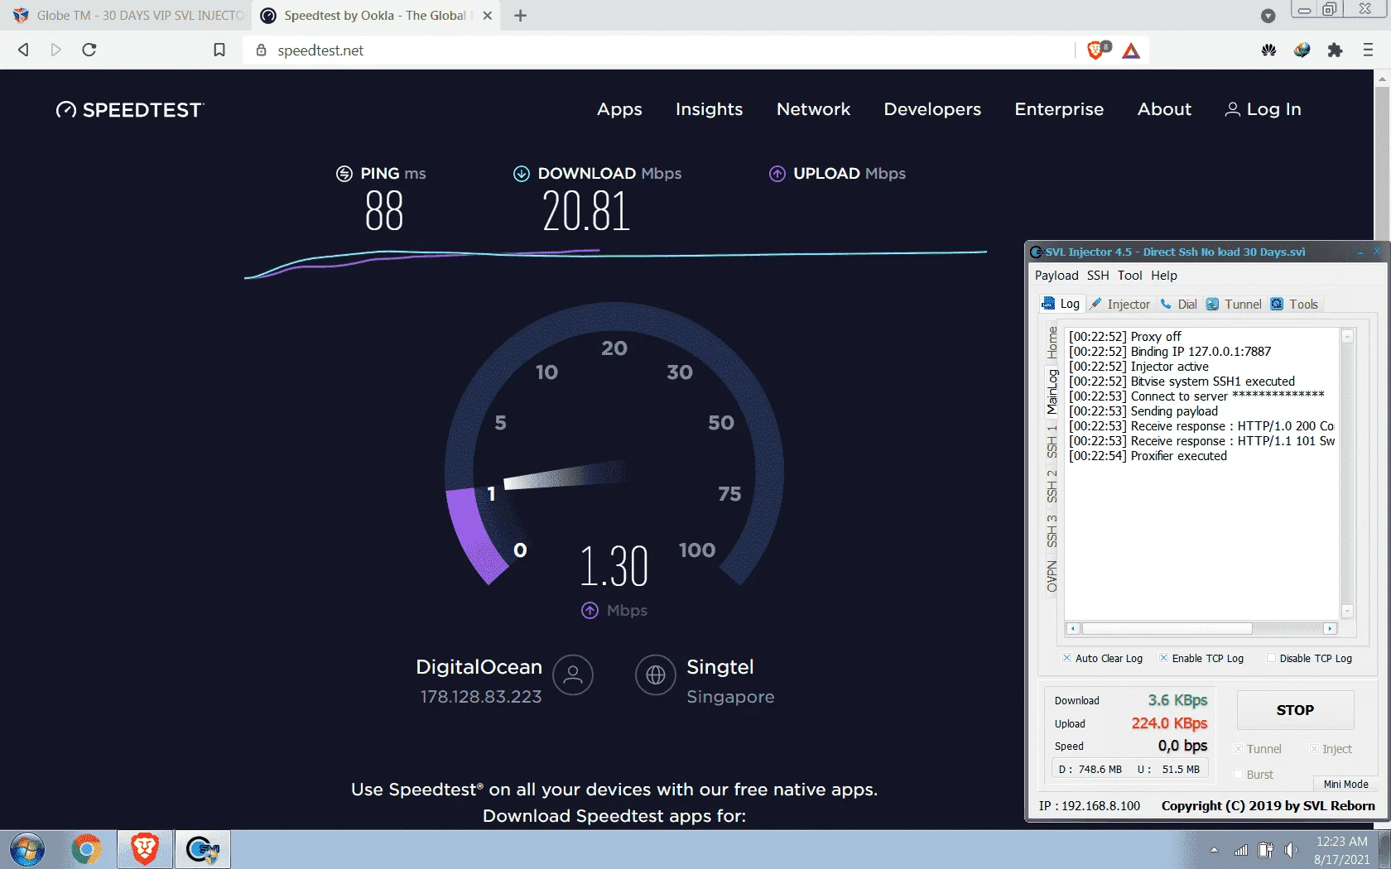The width and height of the screenshot is (1391, 869).
Task: Open Brave browser taskbar icon
Action: pyautogui.click(x=145, y=849)
